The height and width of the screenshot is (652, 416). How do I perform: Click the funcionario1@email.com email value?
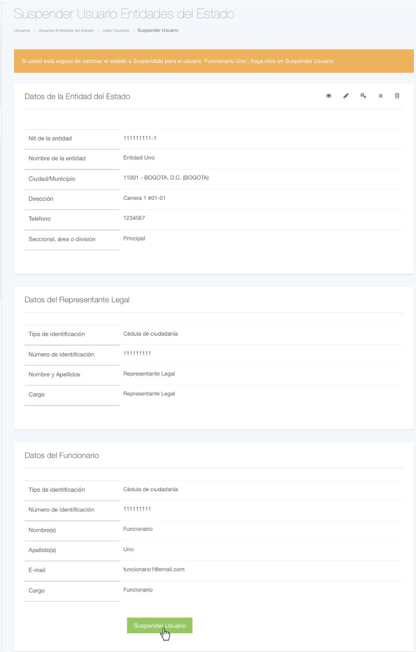153,569
